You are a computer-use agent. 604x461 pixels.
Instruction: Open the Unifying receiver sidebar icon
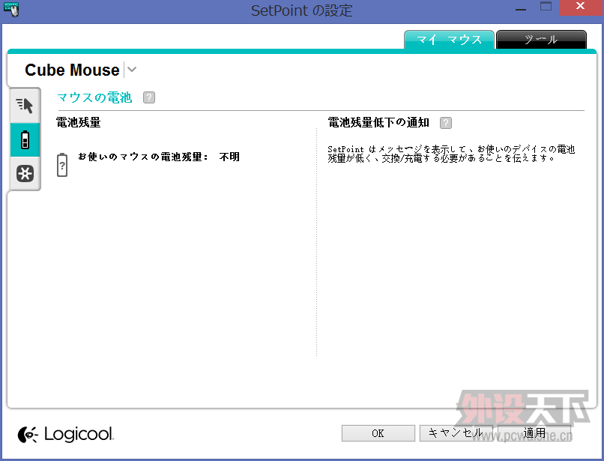pos(25,173)
